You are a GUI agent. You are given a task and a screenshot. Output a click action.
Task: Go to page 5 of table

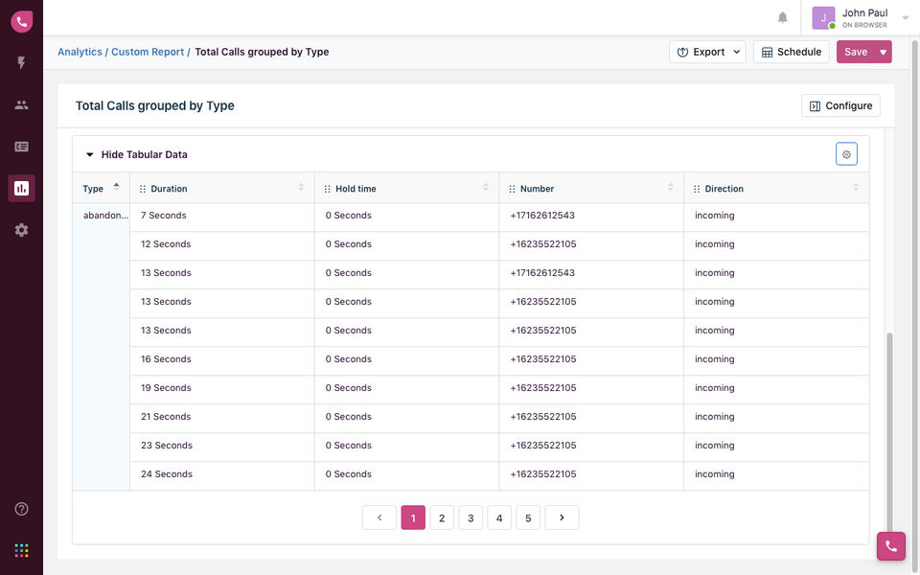point(528,518)
